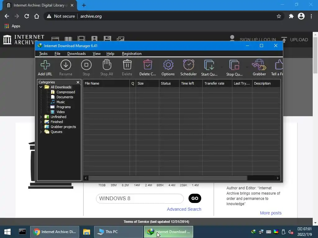Select the Video category
This screenshot has width=318, height=238.
coord(61,112)
